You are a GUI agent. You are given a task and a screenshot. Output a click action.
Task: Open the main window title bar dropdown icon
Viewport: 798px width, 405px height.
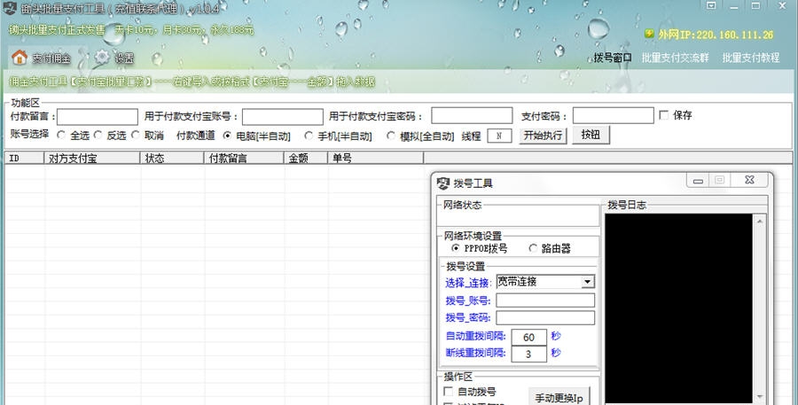point(710,5)
